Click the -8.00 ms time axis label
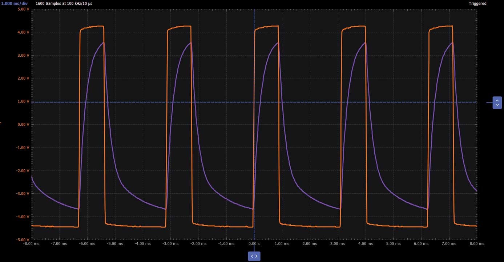 point(31,244)
